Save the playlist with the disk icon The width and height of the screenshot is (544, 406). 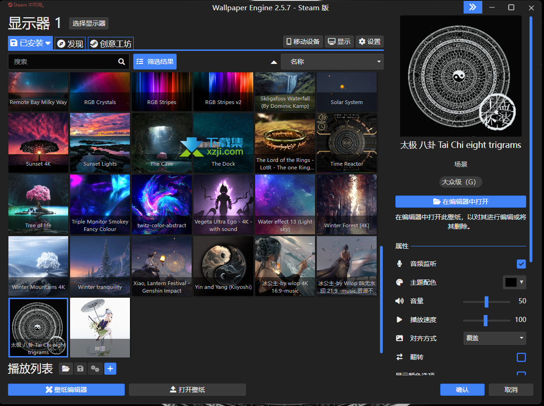[80, 369]
